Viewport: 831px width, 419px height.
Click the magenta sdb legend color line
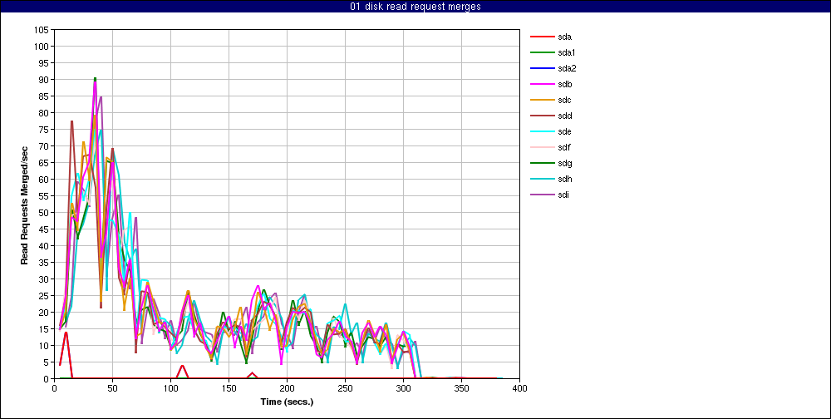pyautogui.click(x=541, y=84)
